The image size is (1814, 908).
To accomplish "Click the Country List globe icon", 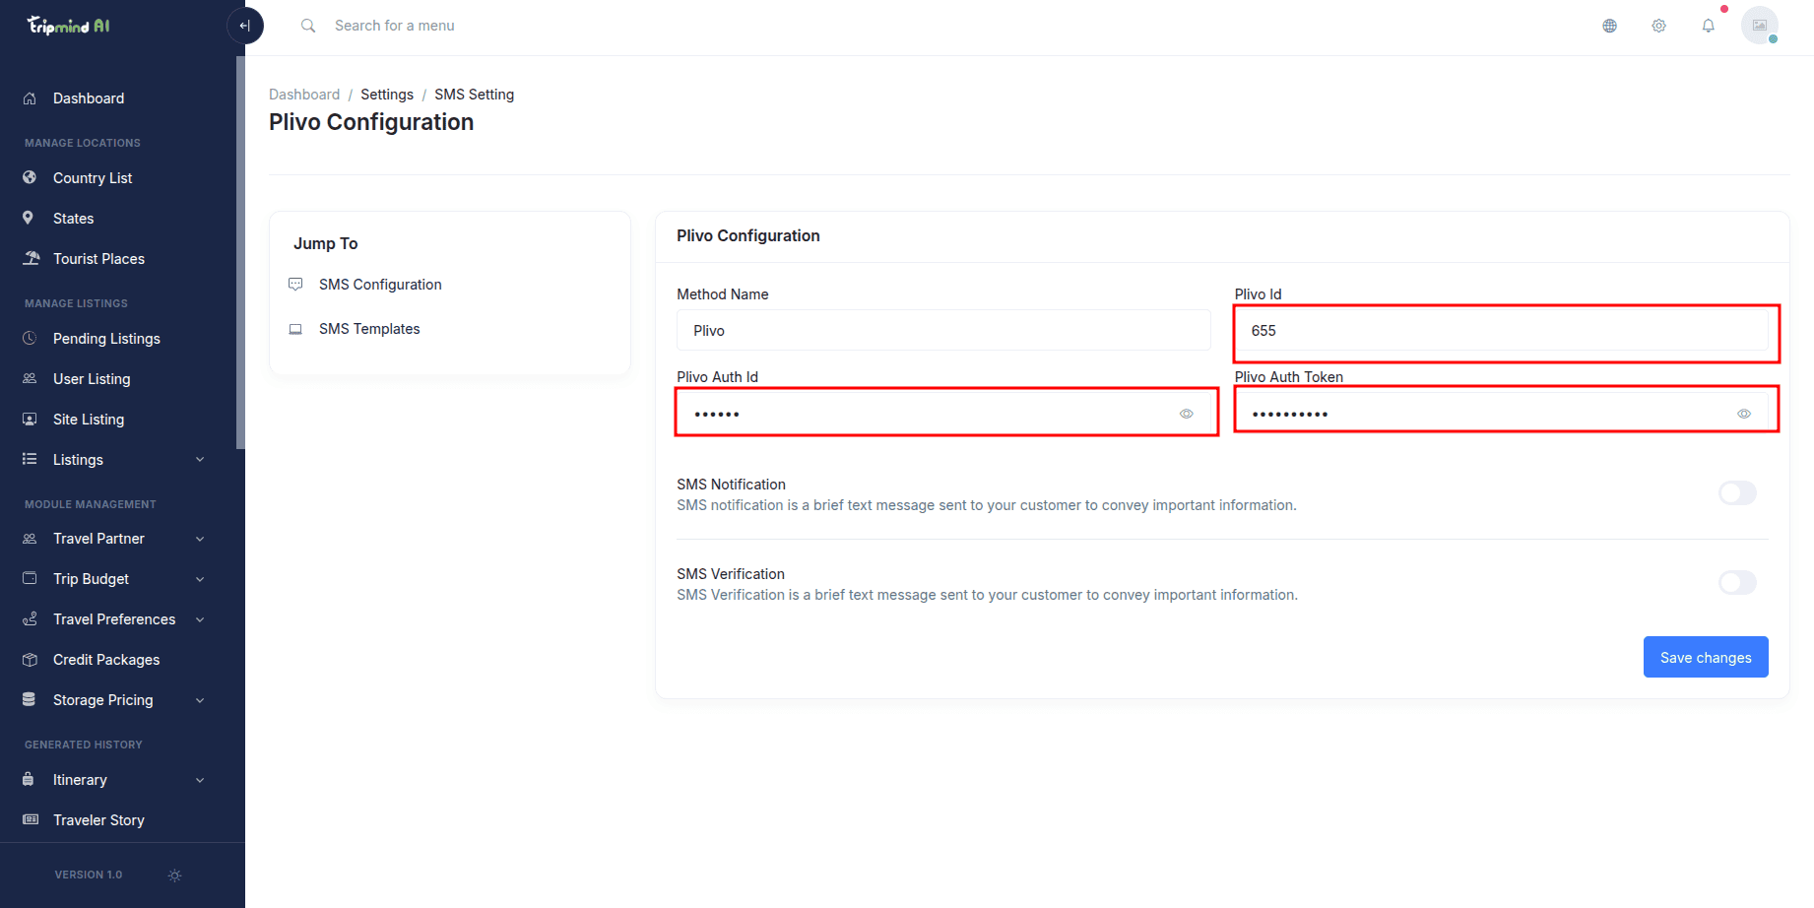I will (x=30, y=177).
